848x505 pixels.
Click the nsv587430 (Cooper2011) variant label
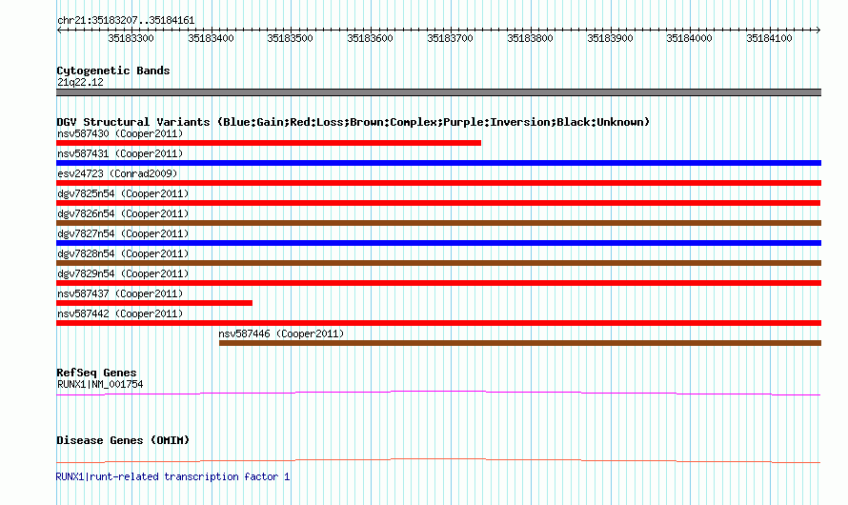120,133
